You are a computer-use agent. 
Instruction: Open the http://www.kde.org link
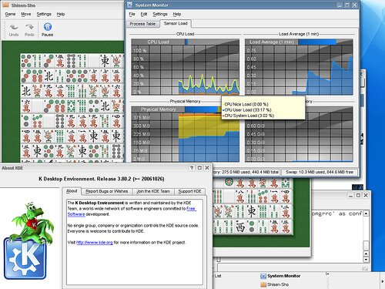(x=95, y=242)
